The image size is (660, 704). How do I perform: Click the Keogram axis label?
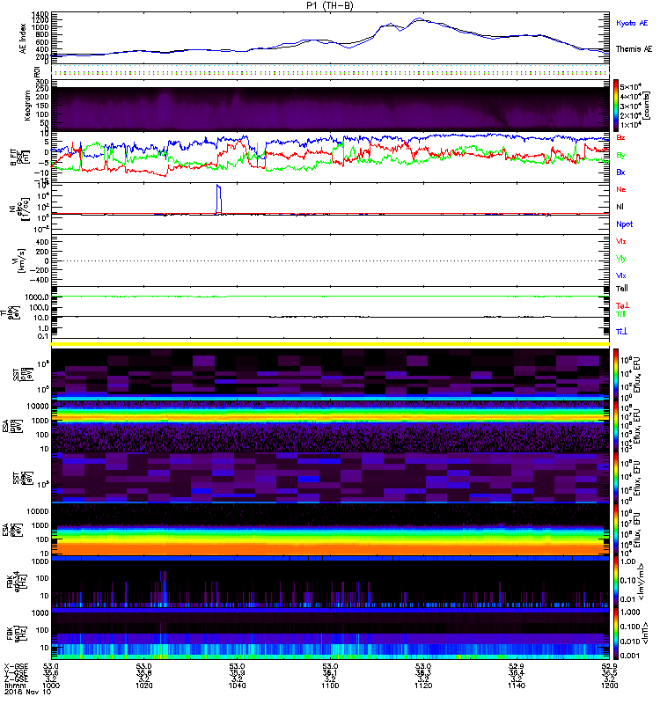27,106
